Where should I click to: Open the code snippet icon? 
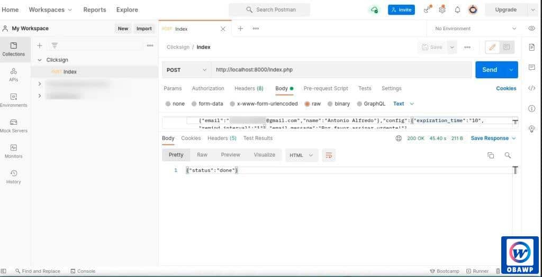coord(531,88)
